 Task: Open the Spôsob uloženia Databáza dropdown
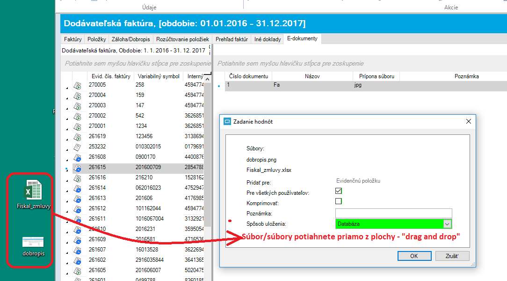click(x=447, y=224)
